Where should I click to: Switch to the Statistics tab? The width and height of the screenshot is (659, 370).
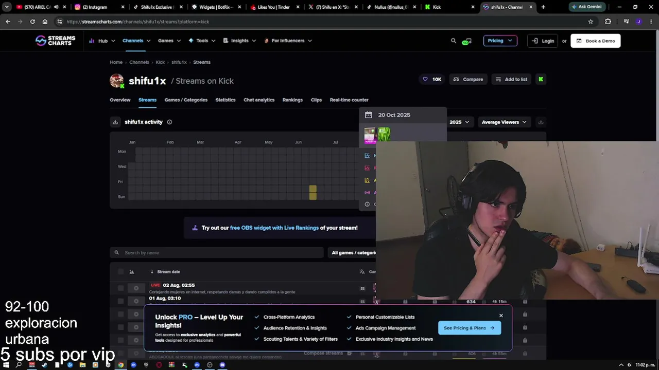[x=226, y=100]
